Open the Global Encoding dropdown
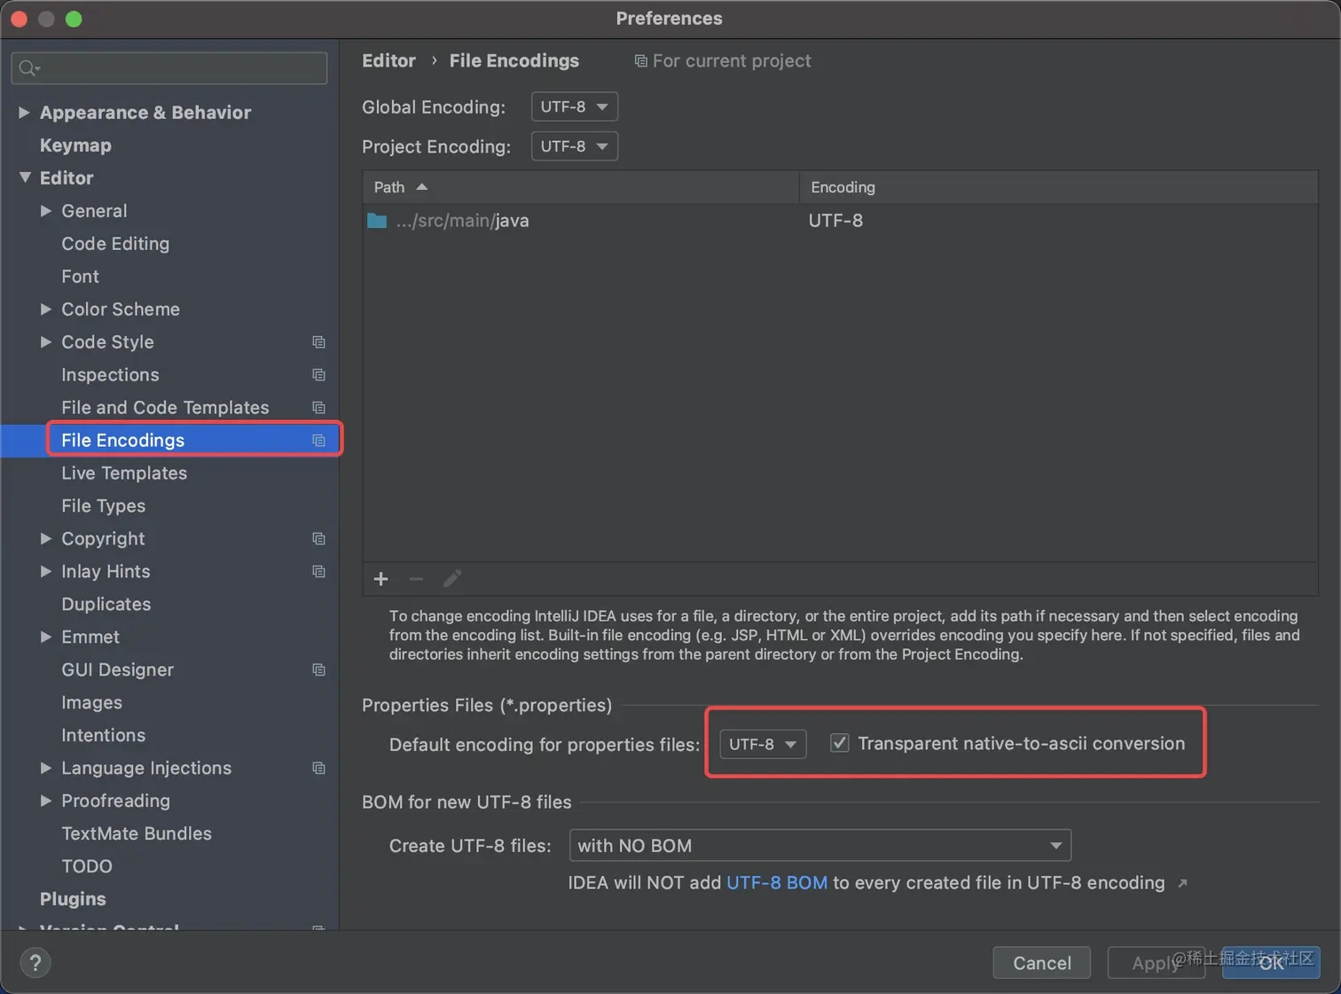Viewport: 1341px width, 994px height. point(574,106)
